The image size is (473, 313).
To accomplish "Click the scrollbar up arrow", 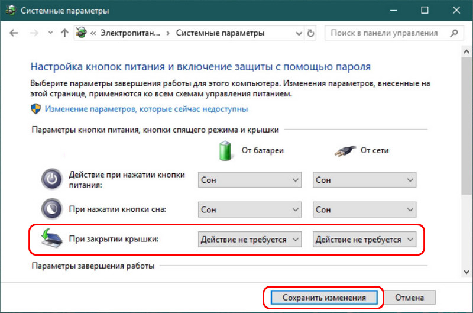I will pyautogui.click(x=466, y=51).
